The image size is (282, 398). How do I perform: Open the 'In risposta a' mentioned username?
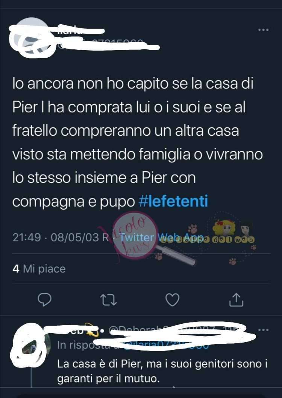(x=166, y=345)
